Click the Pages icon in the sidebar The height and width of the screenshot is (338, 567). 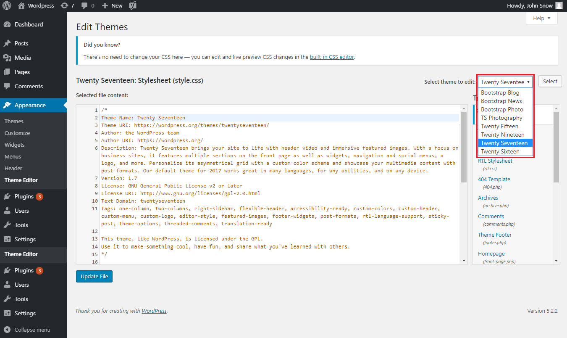[x=7, y=72]
